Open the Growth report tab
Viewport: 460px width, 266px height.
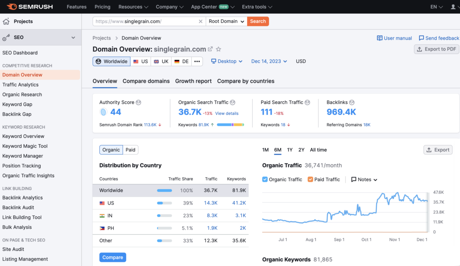coord(193,81)
